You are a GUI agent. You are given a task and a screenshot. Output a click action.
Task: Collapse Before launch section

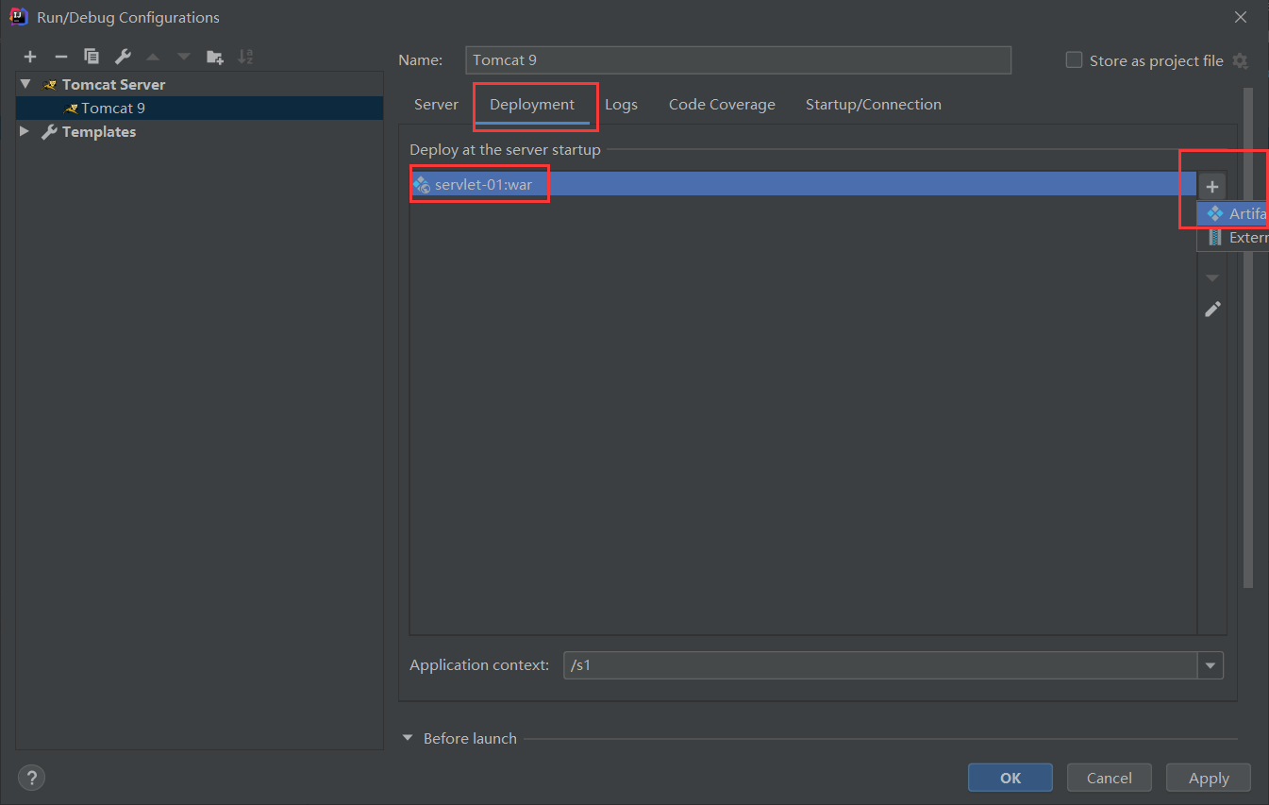point(409,738)
